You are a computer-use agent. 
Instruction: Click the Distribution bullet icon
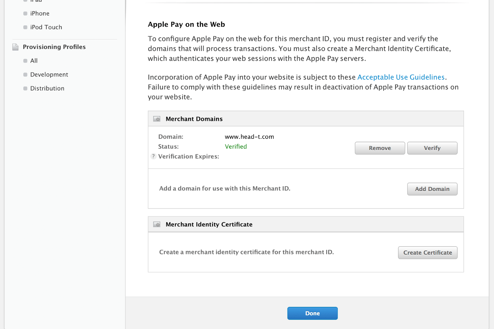point(25,88)
